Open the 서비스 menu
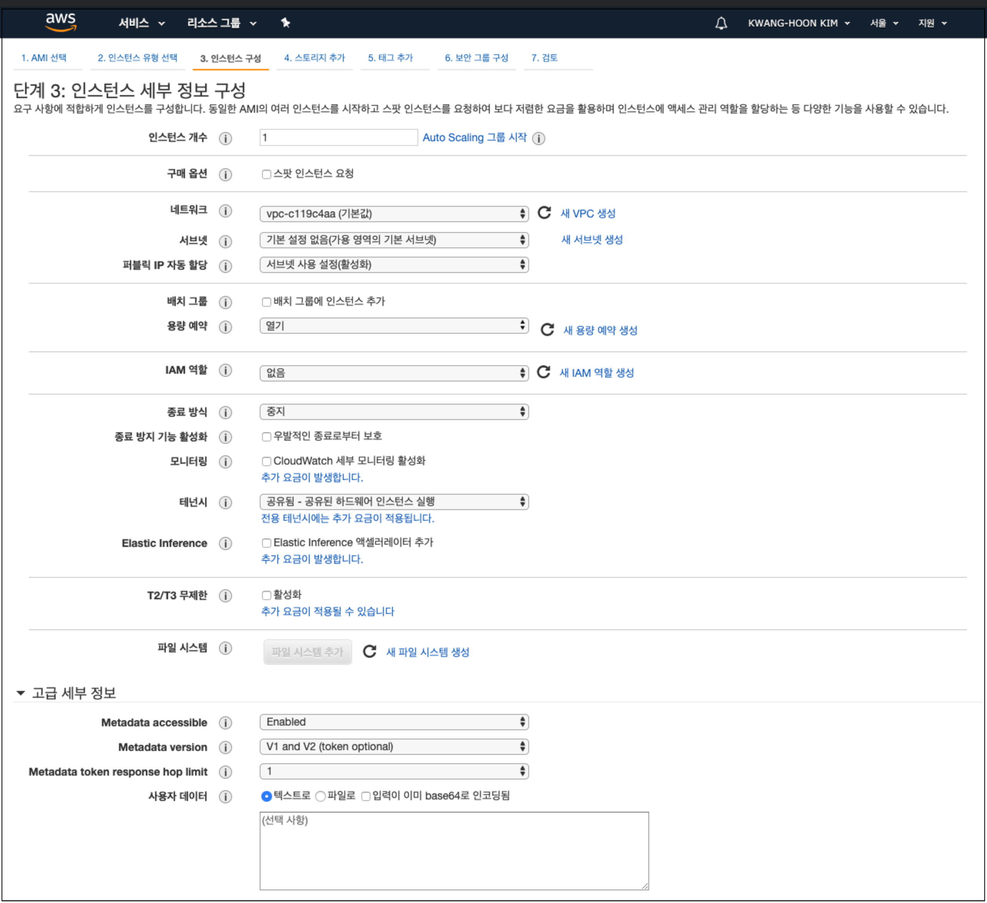The height and width of the screenshot is (903, 987). click(141, 23)
